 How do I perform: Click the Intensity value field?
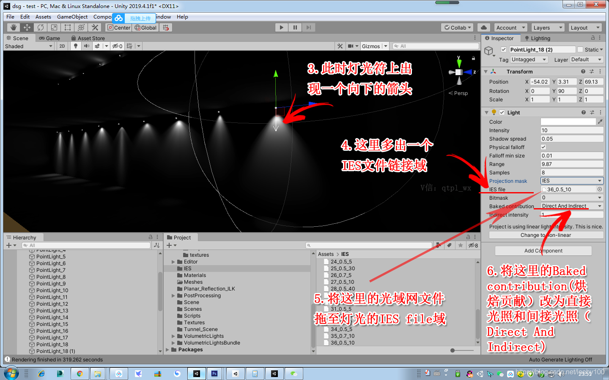(572, 130)
